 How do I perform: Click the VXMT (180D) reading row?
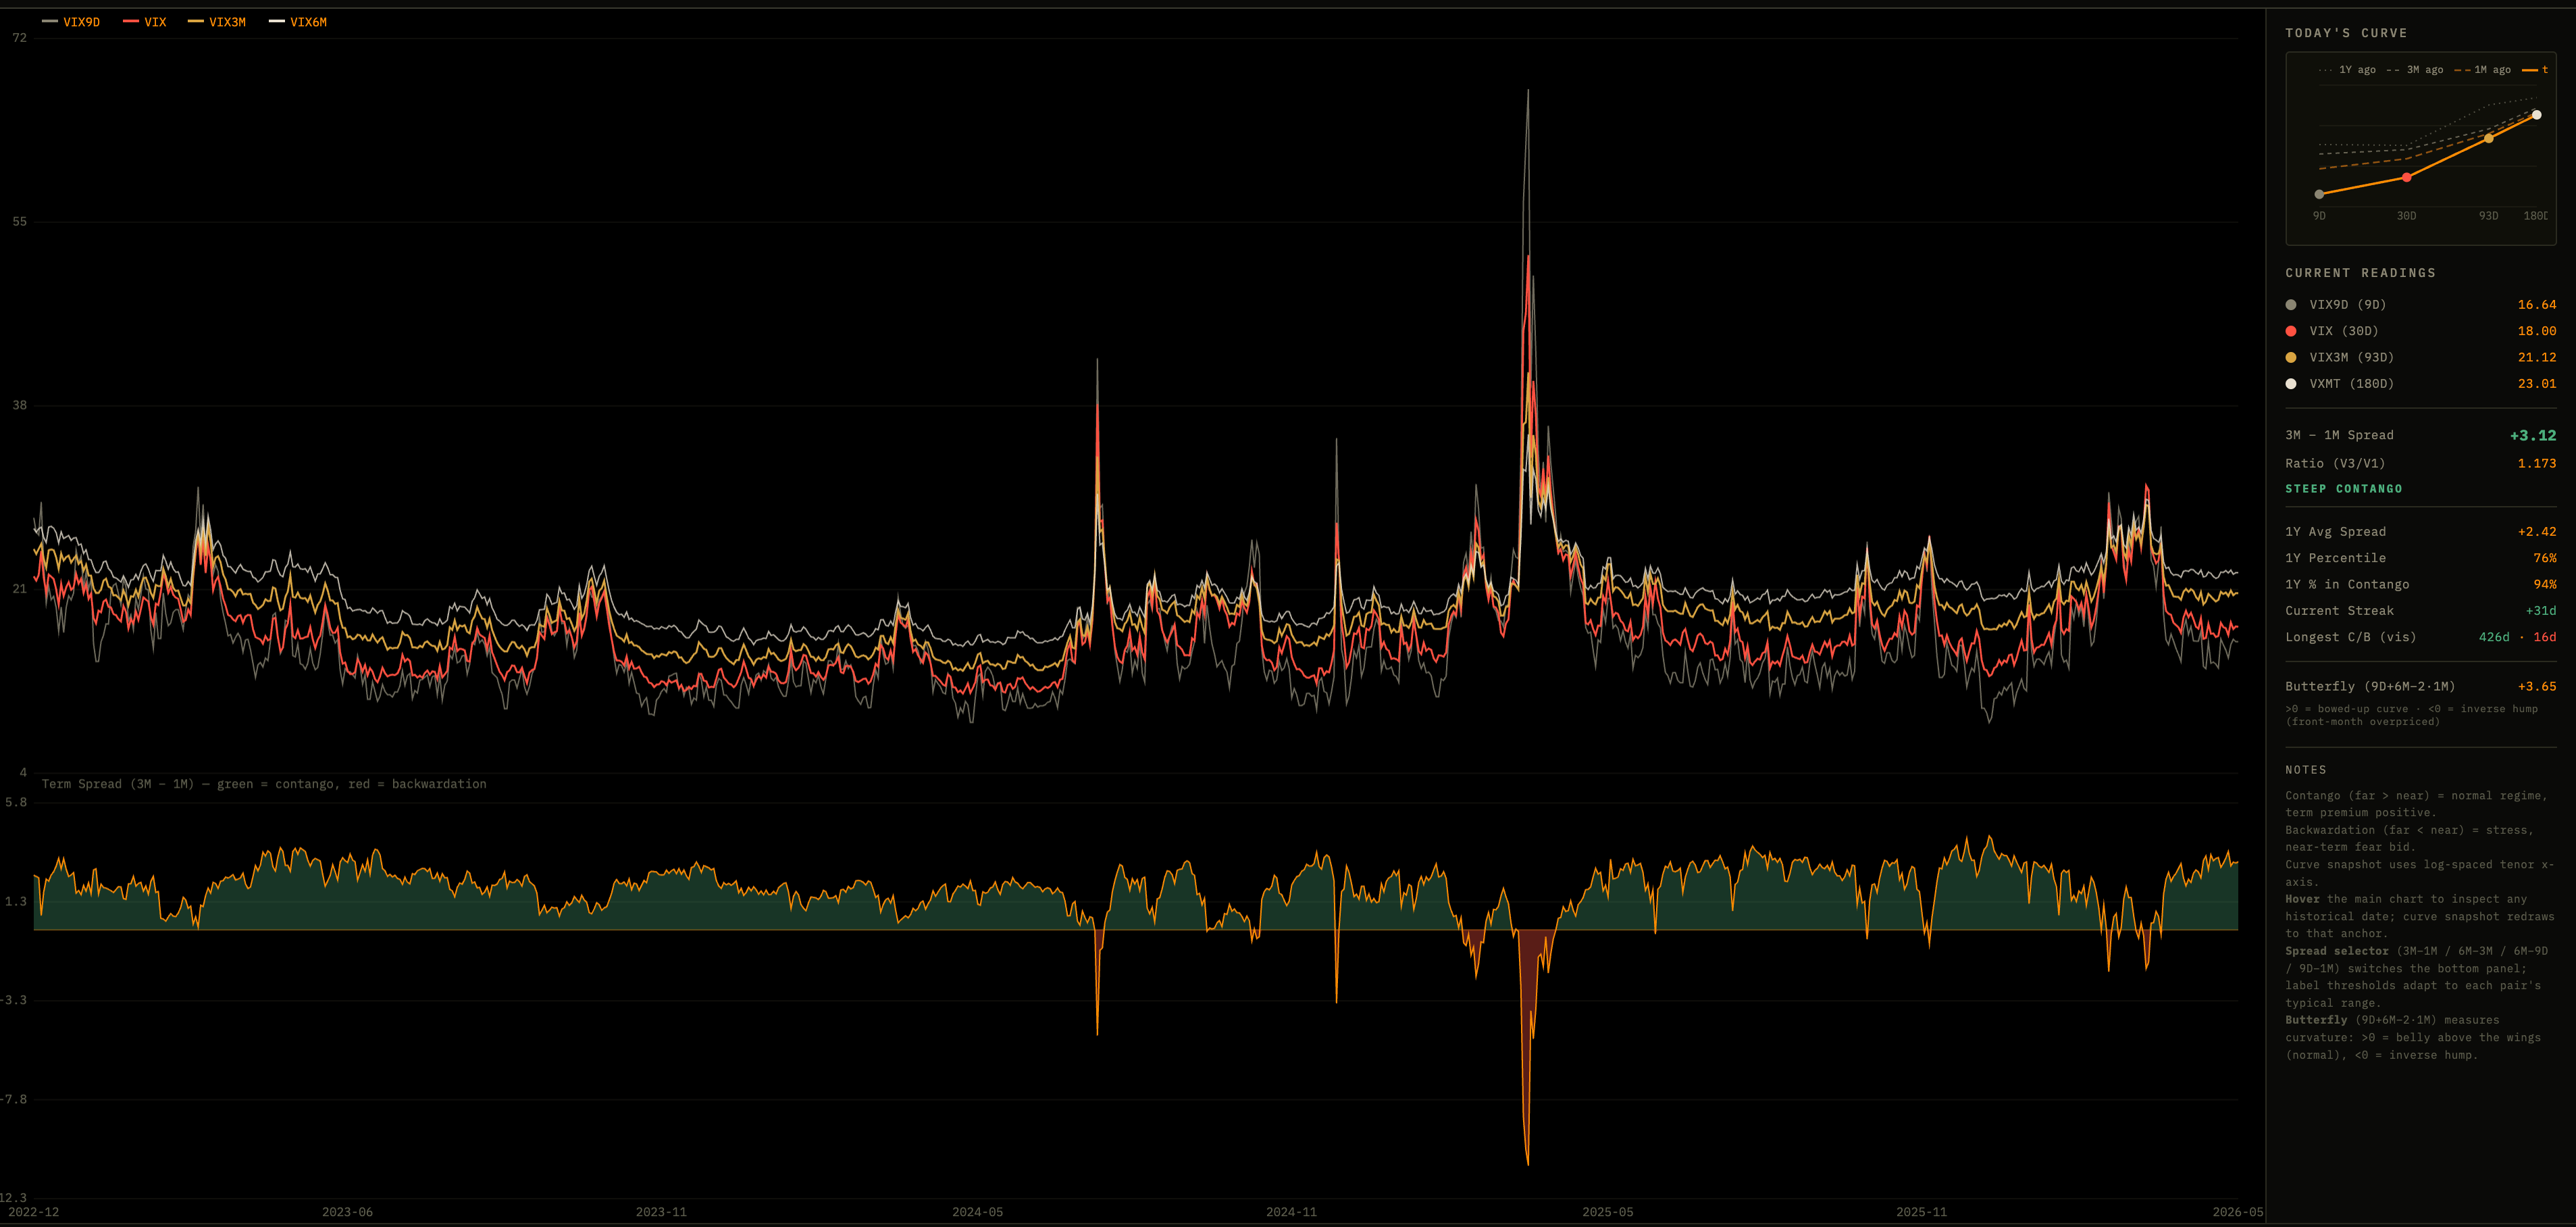click(2420, 383)
